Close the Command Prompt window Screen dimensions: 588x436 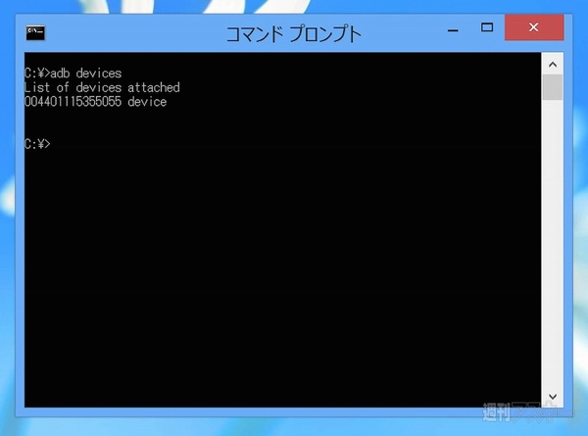tap(534, 27)
